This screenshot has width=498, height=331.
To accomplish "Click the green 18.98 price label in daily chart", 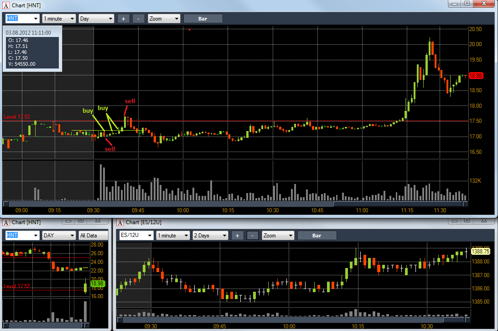I will pyautogui.click(x=98, y=284).
